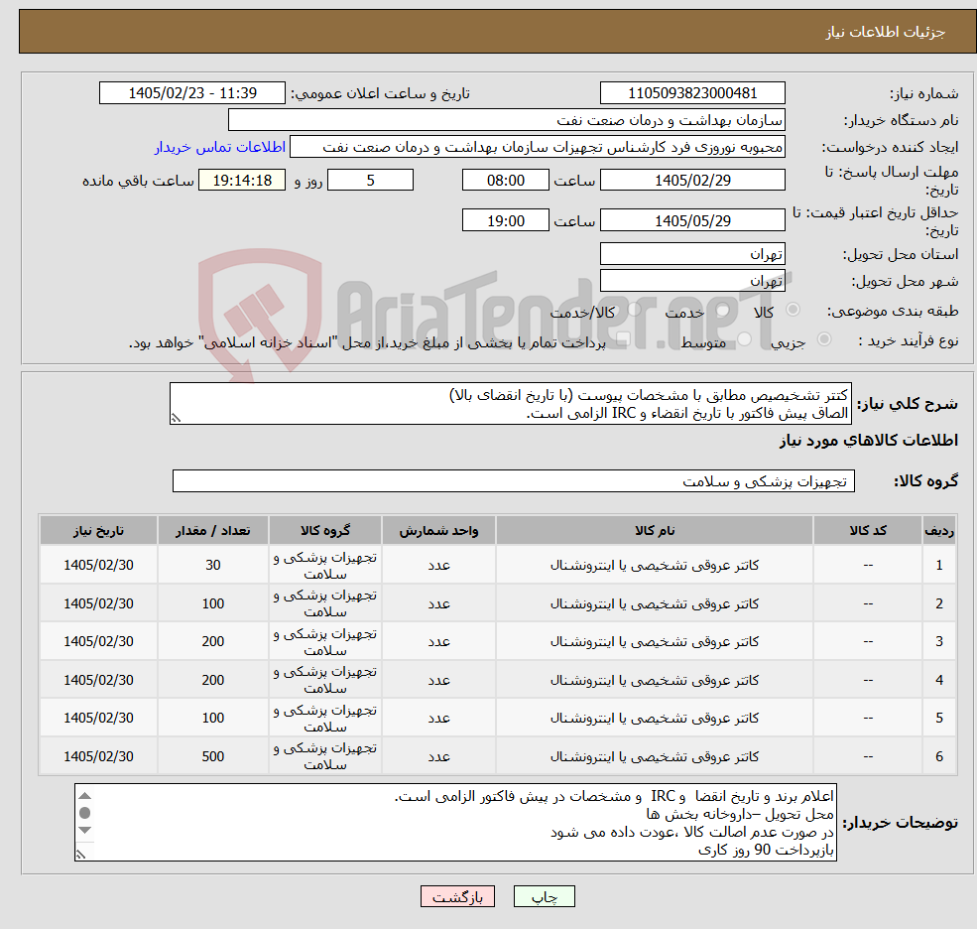Select the متوسط purchase type radio

[745, 339]
